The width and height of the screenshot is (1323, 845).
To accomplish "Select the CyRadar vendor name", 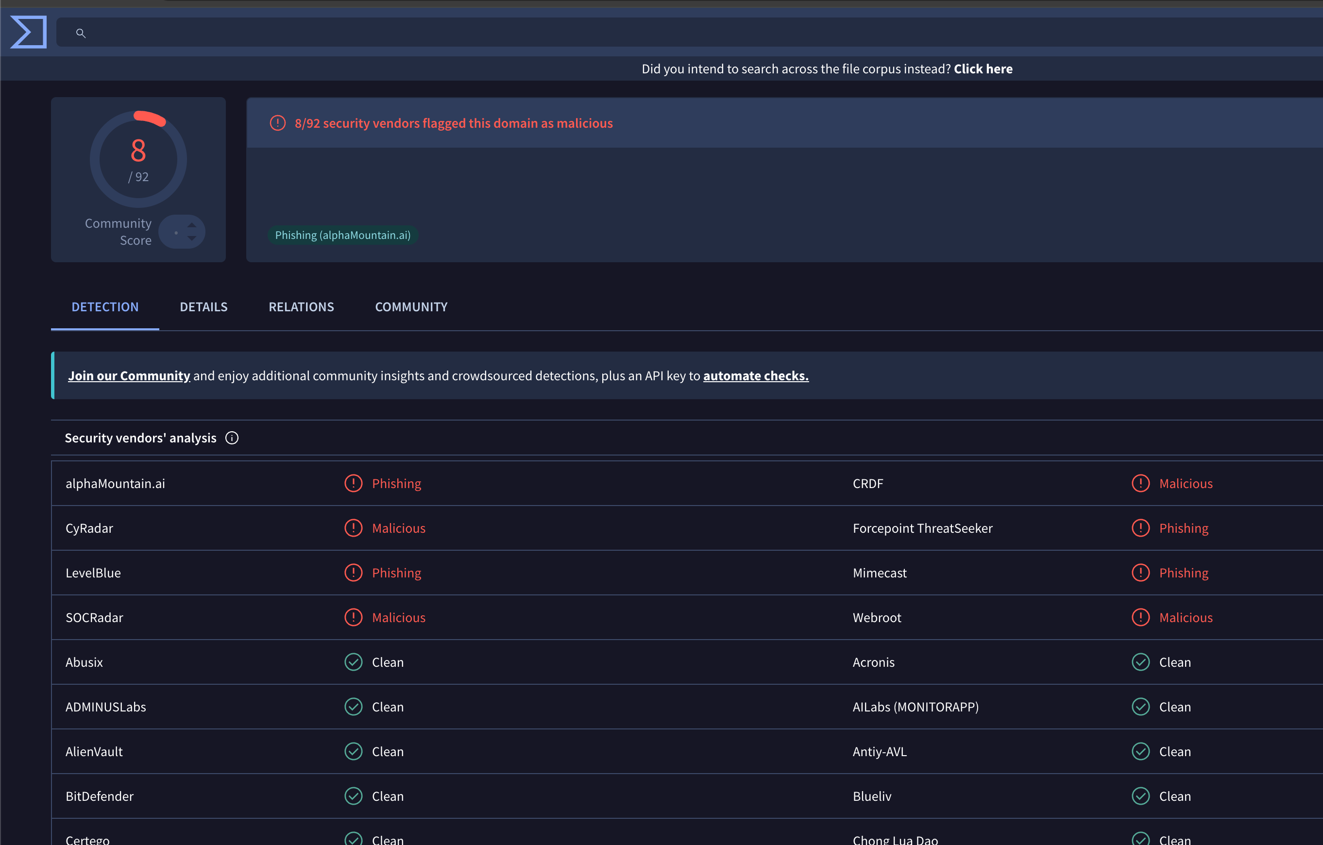I will point(89,528).
